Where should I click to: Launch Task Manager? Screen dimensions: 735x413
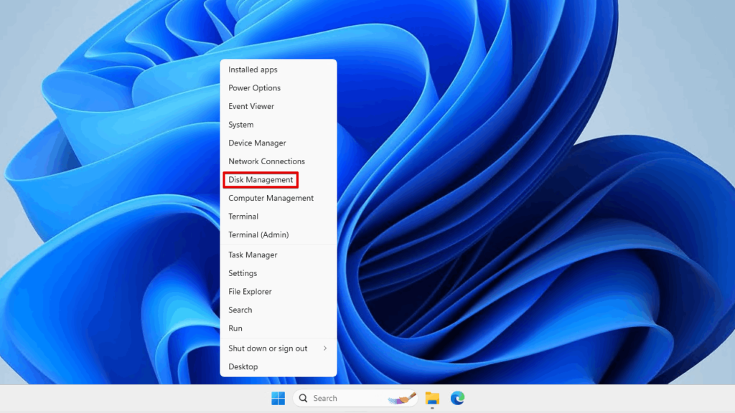(x=278, y=255)
